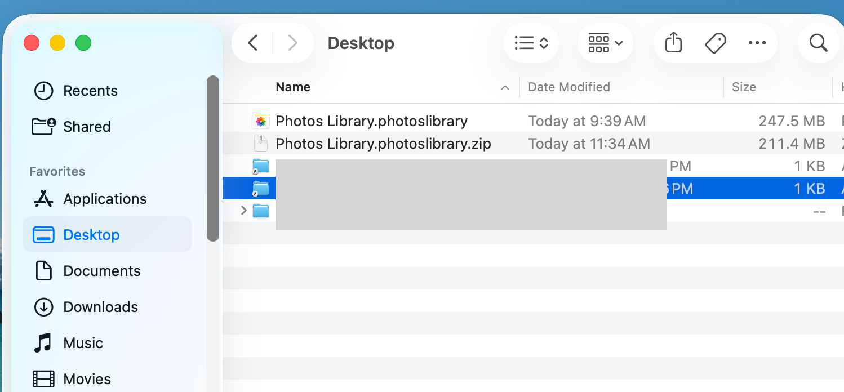Click the sidebar vertical scrollbar
The height and width of the screenshot is (392, 844).
pyautogui.click(x=213, y=158)
